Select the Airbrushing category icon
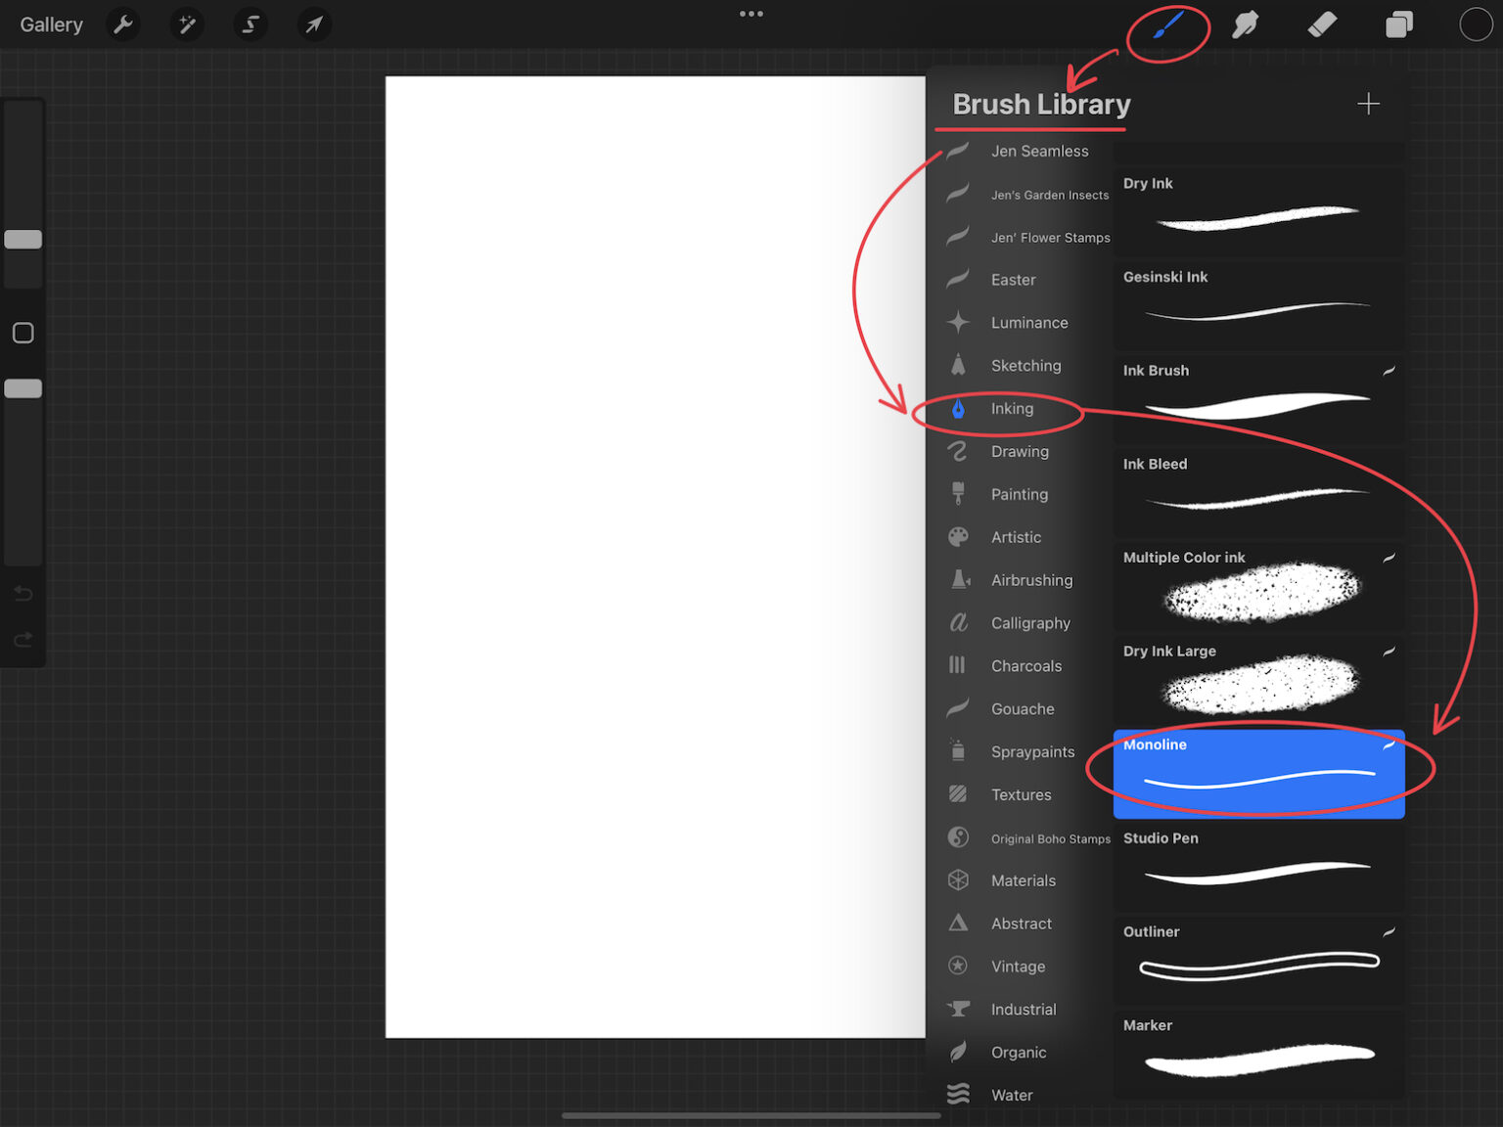 coord(957,579)
